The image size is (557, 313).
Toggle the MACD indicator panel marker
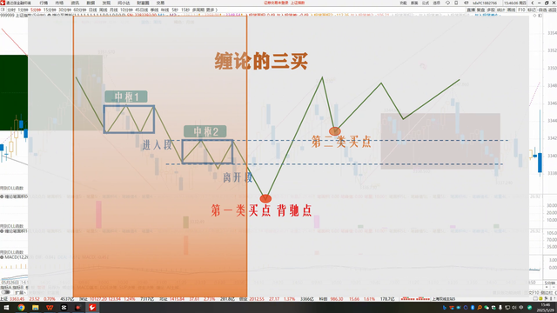(x=2, y=257)
